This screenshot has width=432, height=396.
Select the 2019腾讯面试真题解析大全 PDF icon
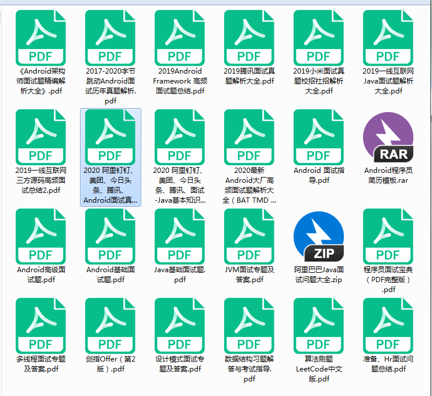(x=249, y=38)
